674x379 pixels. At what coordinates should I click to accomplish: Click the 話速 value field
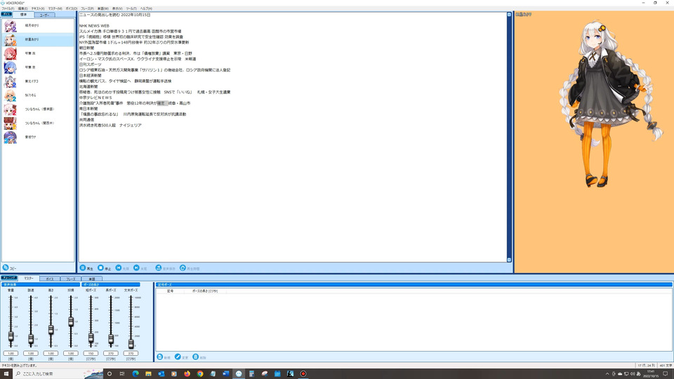pos(31,353)
